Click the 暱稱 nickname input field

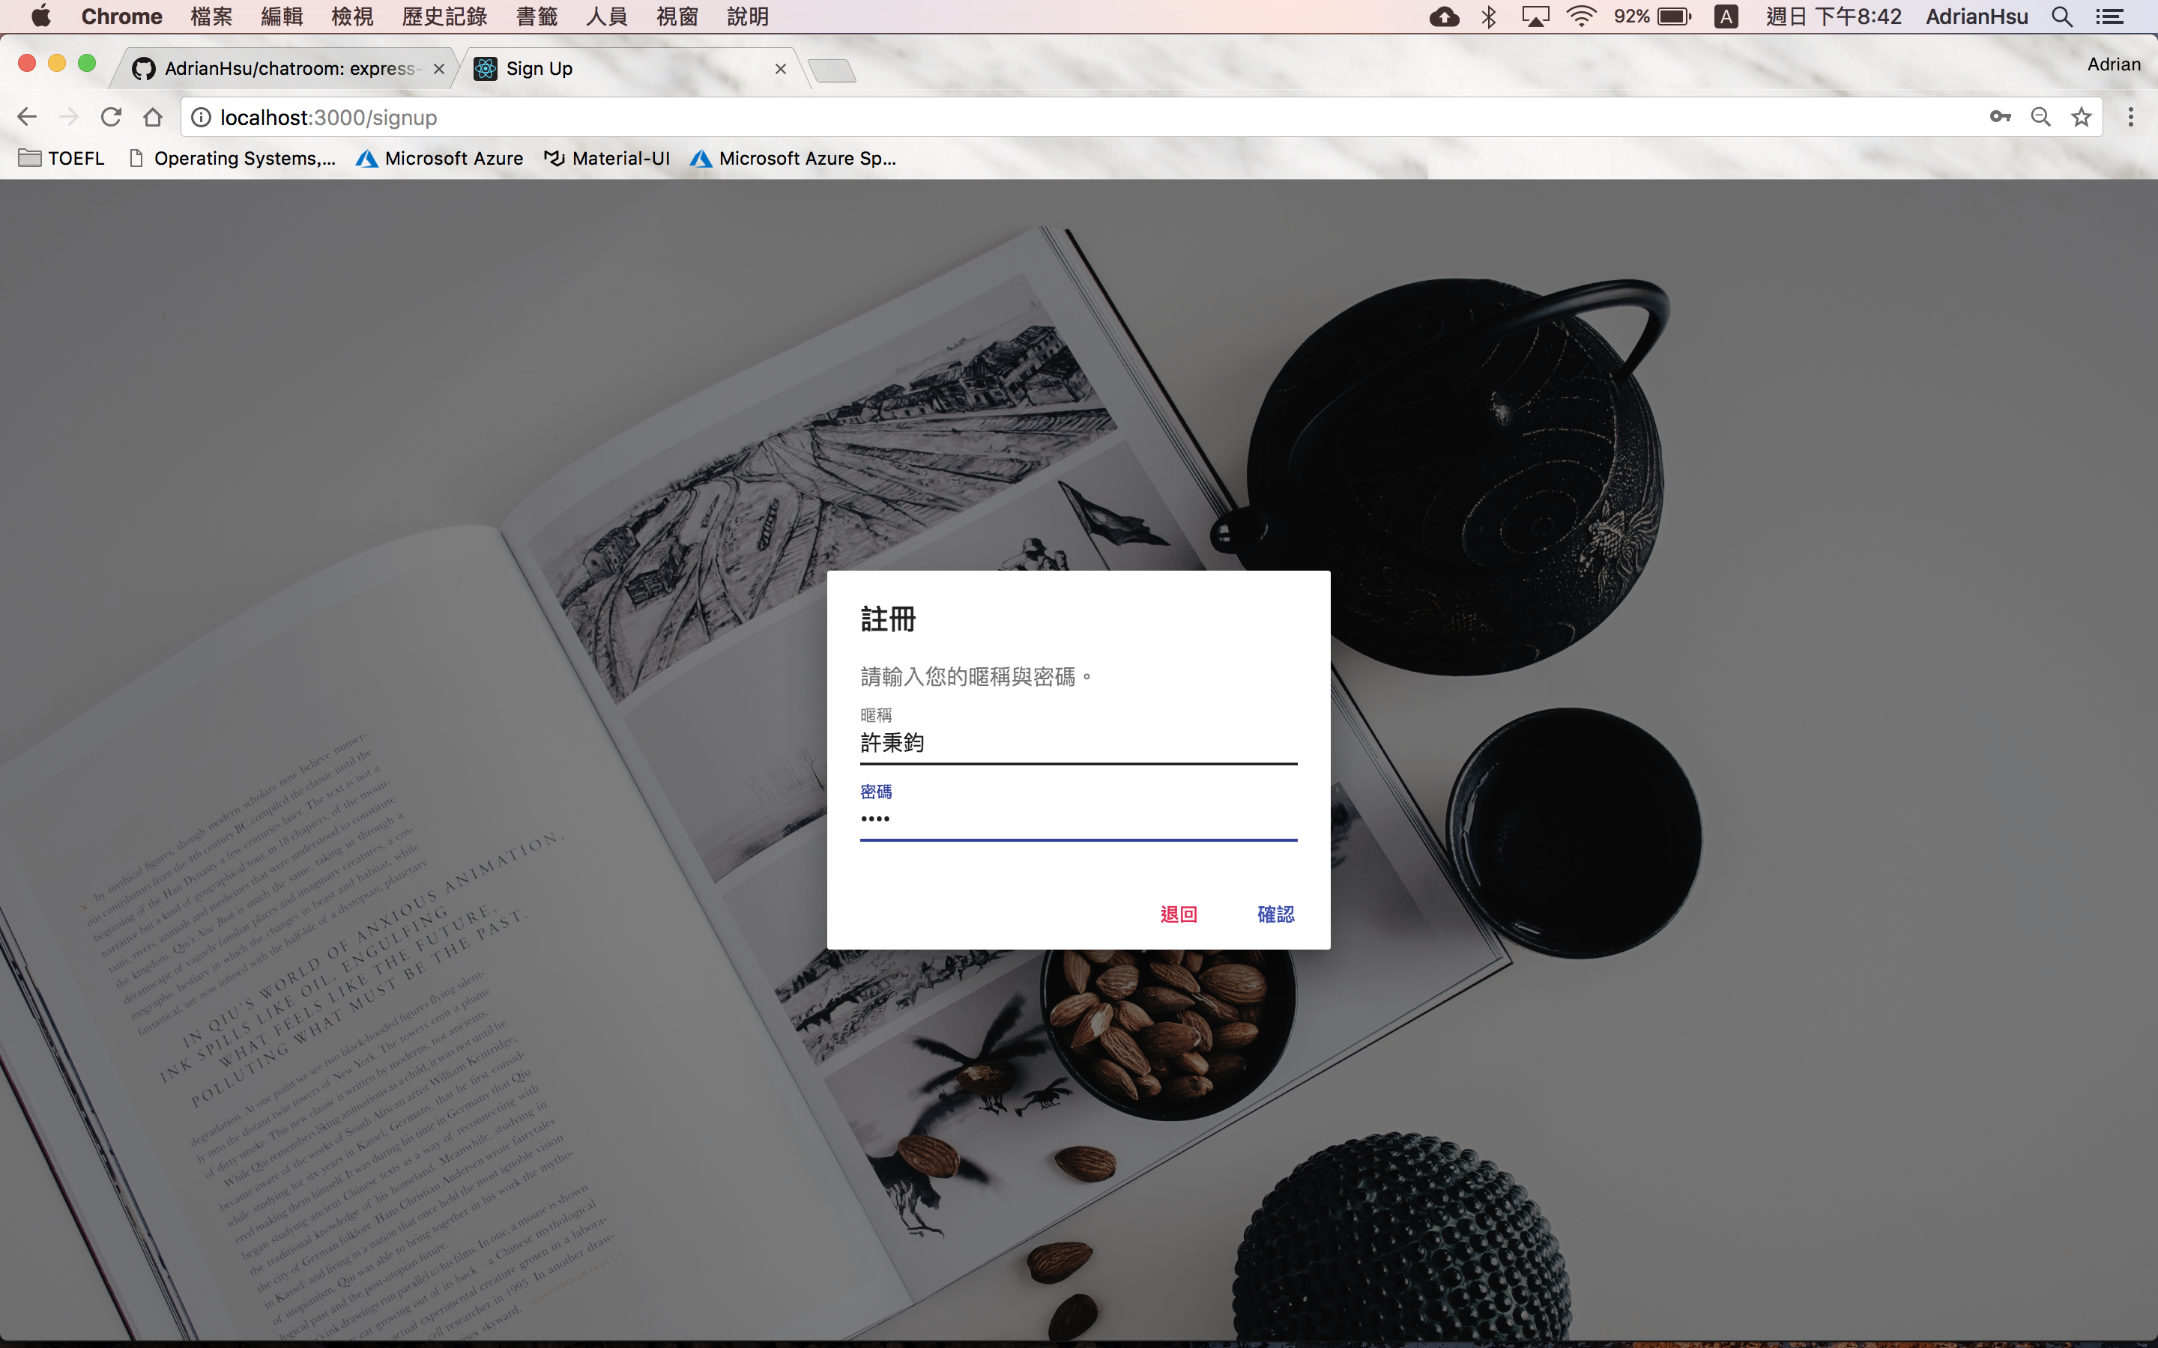pyautogui.click(x=1078, y=743)
